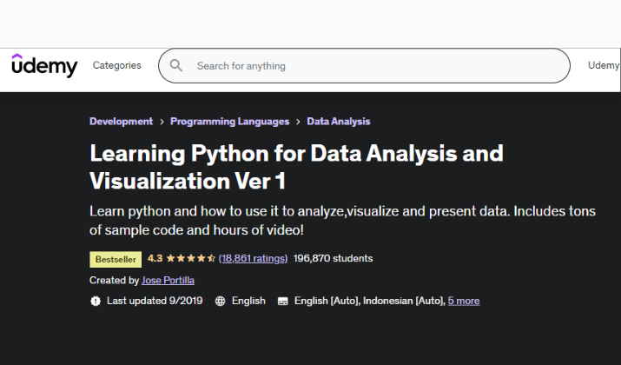
Task: Click the Bestseller badge
Action: click(x=116, y=258)
